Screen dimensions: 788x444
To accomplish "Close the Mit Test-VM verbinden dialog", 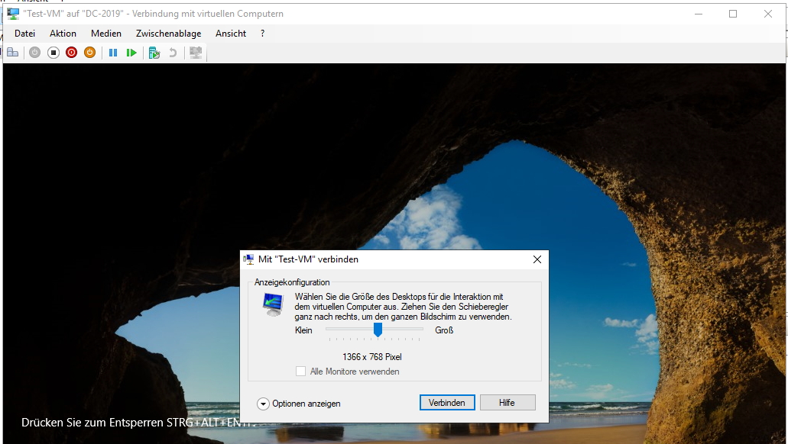I will click(x=537, y=259).
